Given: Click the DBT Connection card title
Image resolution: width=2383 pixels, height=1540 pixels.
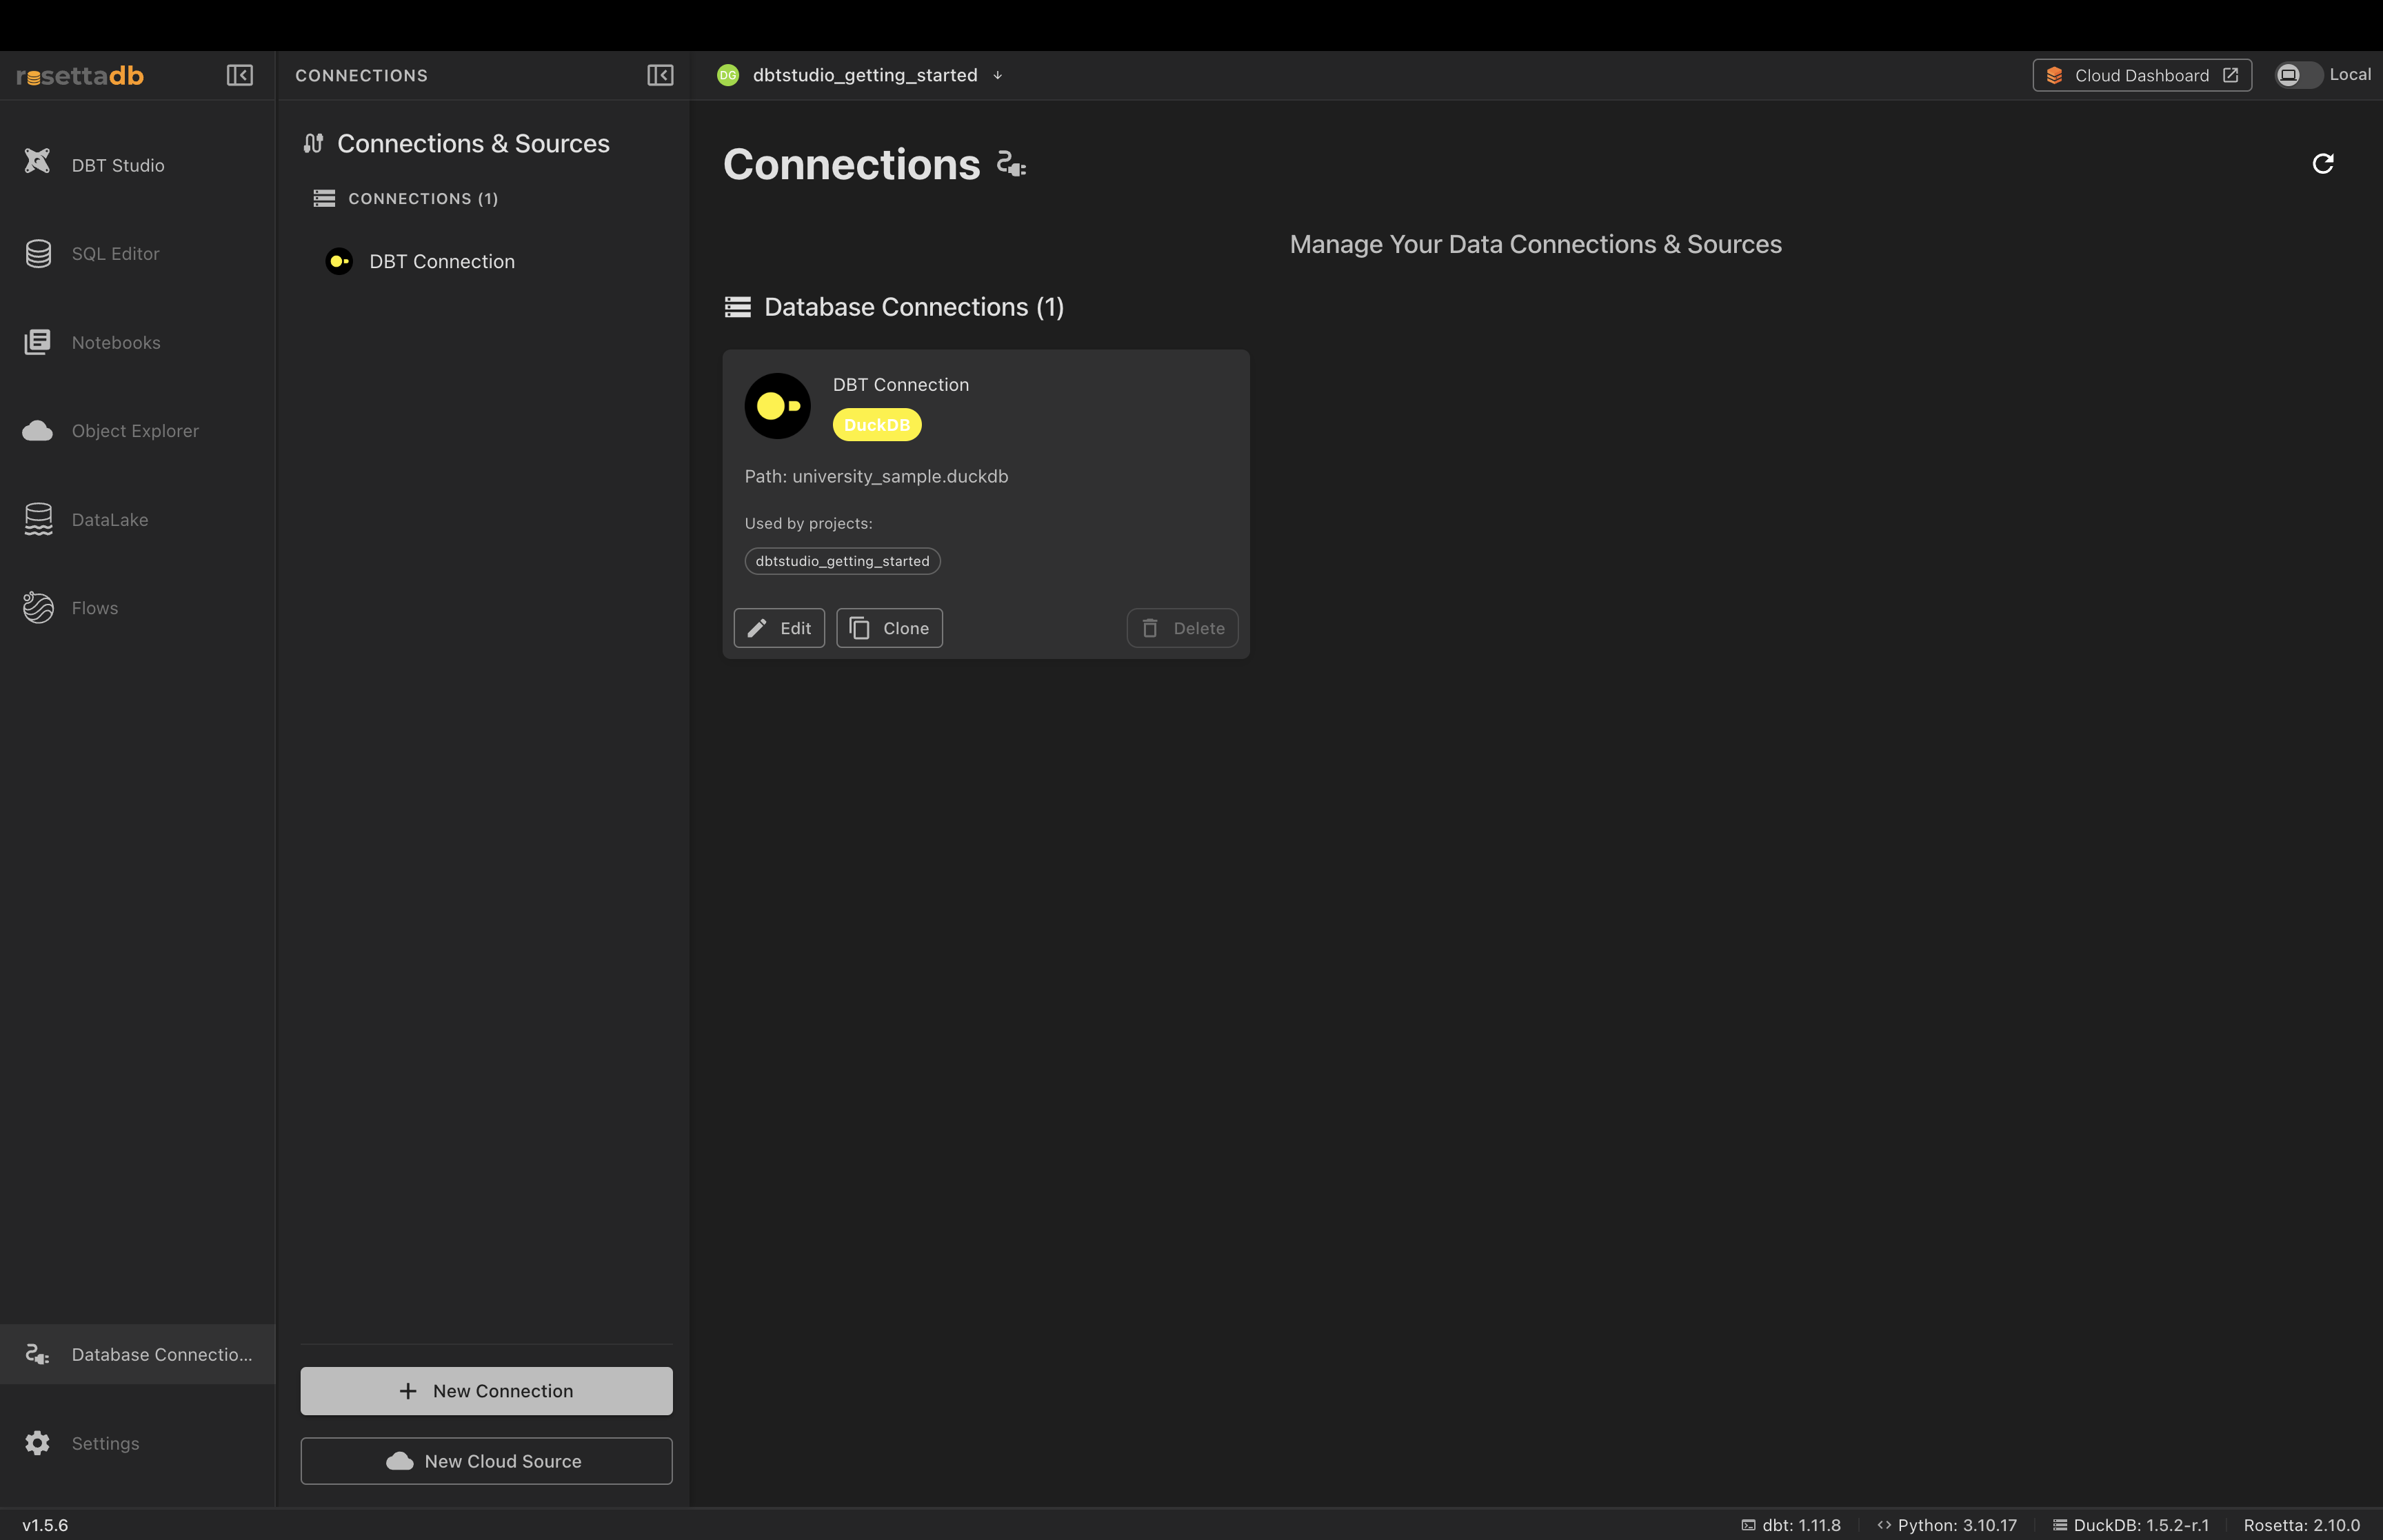Looking at the screenshot, I should pos(901,385).
